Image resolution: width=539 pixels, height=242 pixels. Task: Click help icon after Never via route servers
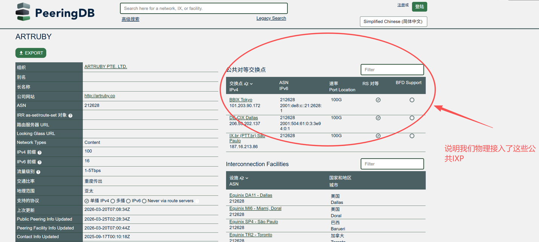(197, 201)
